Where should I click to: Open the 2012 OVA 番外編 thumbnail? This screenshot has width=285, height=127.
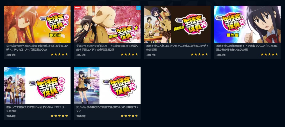(x=247, y=24)
